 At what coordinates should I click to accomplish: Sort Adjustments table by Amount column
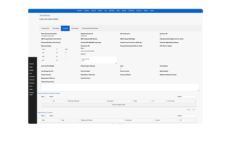(167, 120)
